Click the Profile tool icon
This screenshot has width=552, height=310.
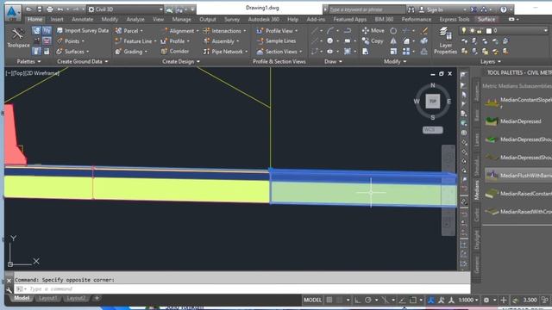pos(164,41)
